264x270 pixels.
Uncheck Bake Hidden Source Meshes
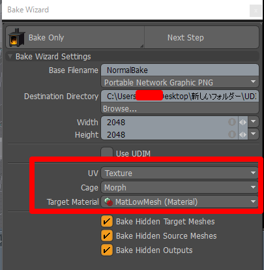tap(107, 236)
